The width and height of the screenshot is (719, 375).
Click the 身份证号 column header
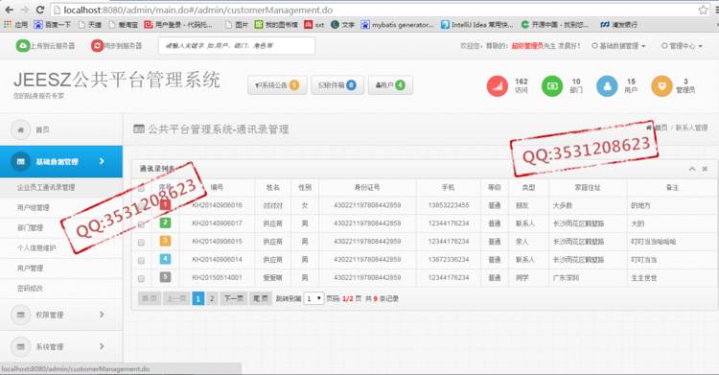[367, 187]
